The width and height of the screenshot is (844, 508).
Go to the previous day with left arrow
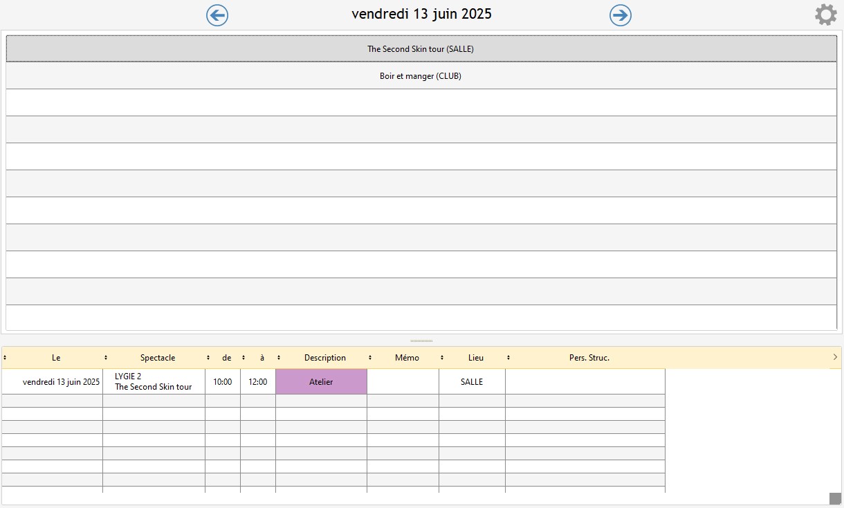click(217, 15)
